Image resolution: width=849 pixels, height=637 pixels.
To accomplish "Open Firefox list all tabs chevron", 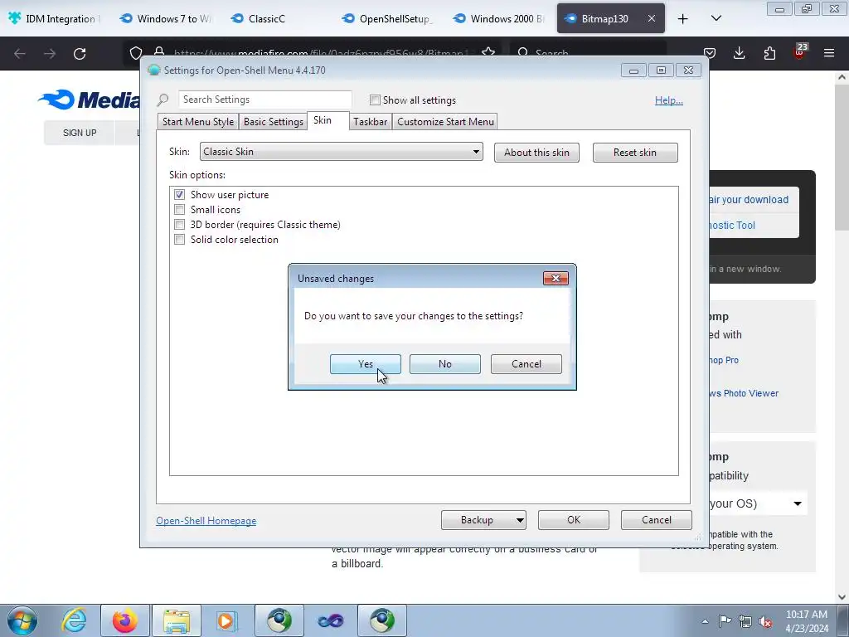I will [x=716, y=18].
